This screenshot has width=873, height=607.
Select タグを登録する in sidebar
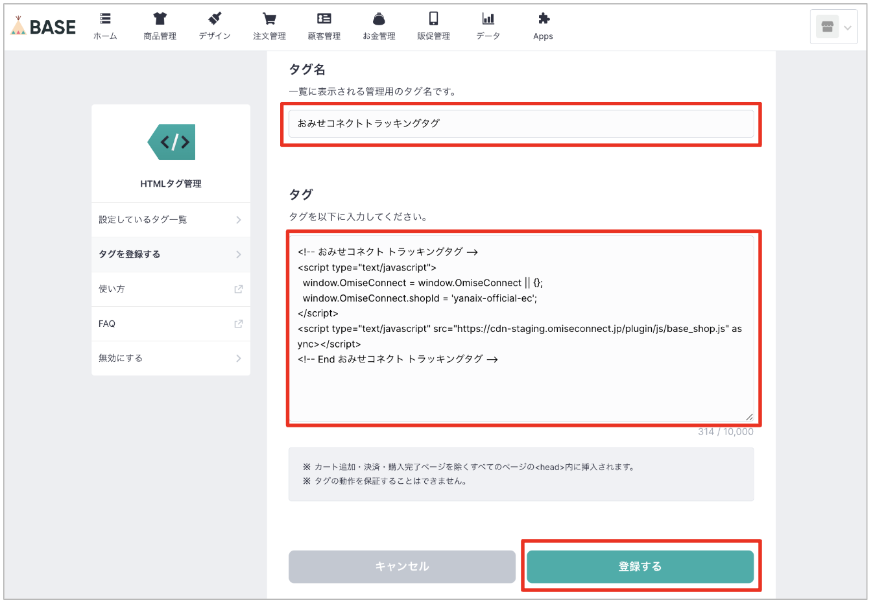click(x=171, y=254)
